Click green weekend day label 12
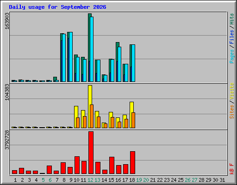This screenshot has height=185, width=237. click(x=90, y=180)
